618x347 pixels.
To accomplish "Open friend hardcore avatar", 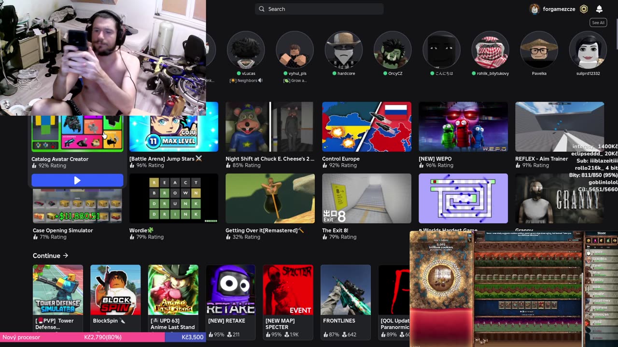I will click(x=343, y=50).
